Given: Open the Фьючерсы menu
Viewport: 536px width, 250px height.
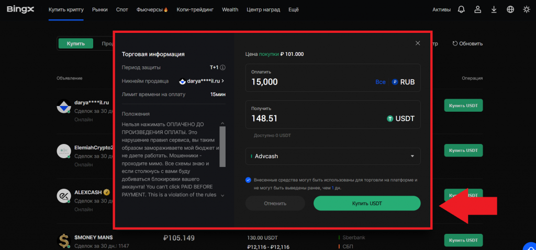Looking at the screenshot, I should coord(152,9).
